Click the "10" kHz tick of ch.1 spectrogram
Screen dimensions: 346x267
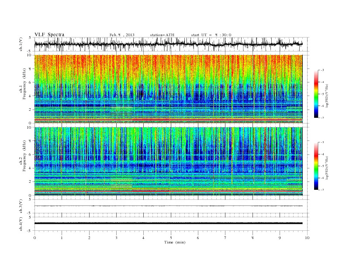coord(30,55)
